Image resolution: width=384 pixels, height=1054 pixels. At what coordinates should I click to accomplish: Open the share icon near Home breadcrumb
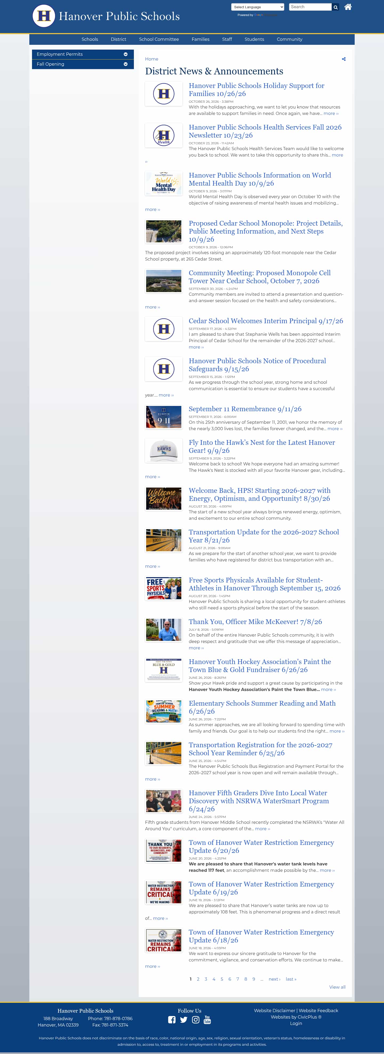[x=343, y=59]
